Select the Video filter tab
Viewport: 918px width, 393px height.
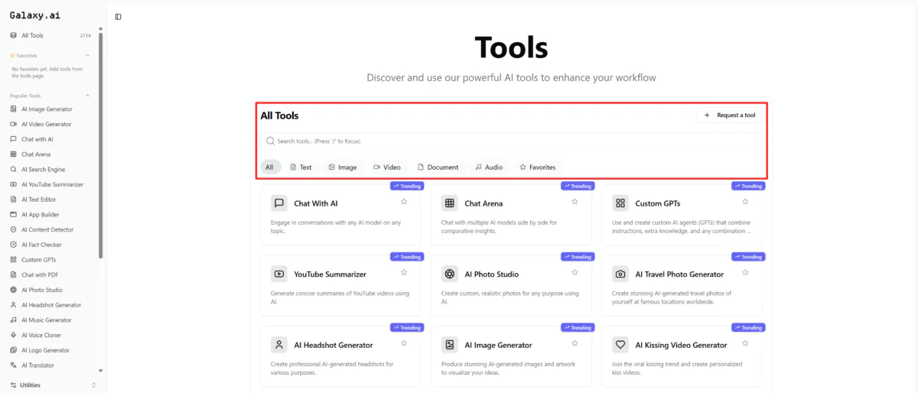(x=387, y=167)
